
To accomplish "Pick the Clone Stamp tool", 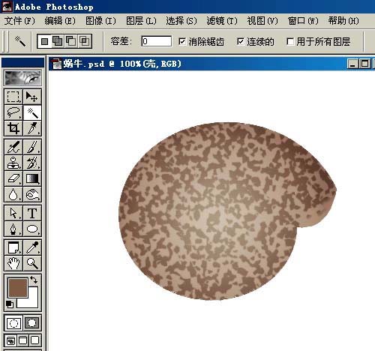I will point(13,163).
